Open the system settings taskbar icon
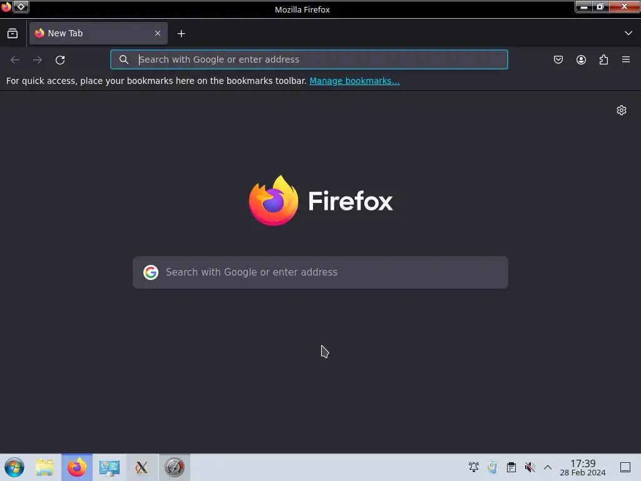This screenshot has width=641, height=481. tap(110, 467)
